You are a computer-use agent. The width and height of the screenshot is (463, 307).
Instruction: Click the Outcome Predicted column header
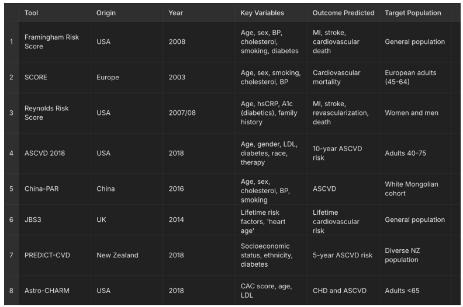pyautogui.click(x=343, y=13)
